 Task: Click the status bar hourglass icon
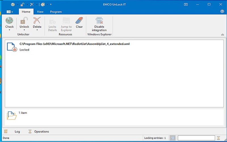pyautogui.click(x=218, y=138)
